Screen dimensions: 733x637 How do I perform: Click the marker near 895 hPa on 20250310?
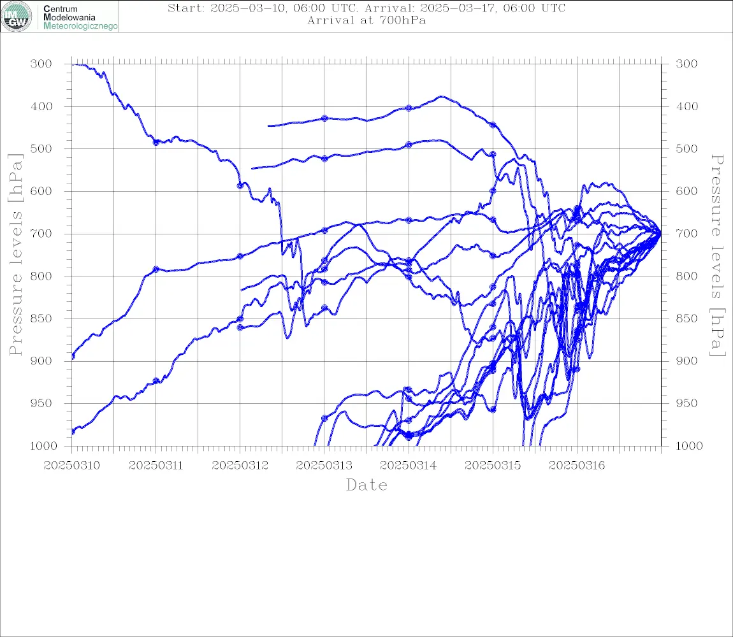[x=73, y=357]
